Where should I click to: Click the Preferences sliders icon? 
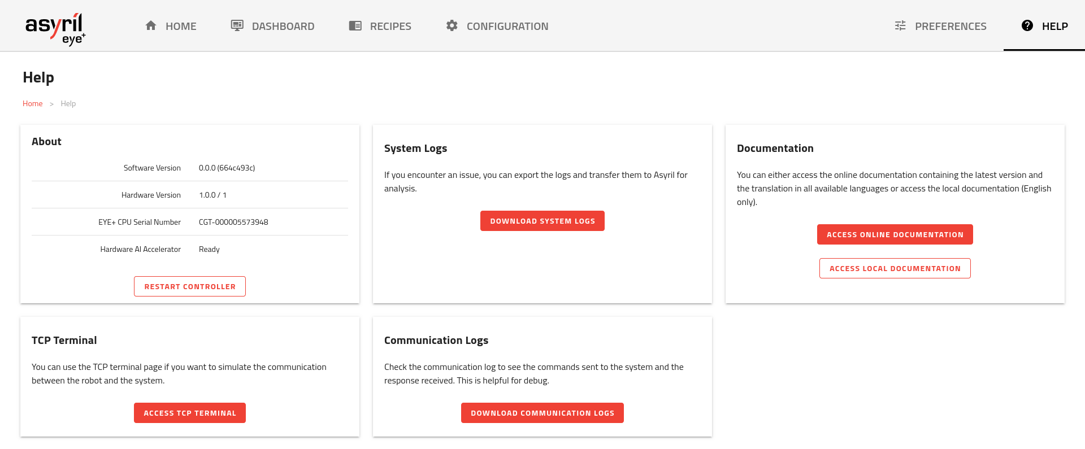[x=900, y=25]
